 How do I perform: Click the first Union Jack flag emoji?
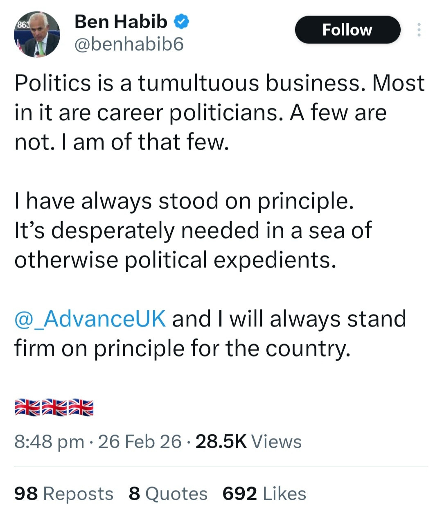(x=27, y=408)
